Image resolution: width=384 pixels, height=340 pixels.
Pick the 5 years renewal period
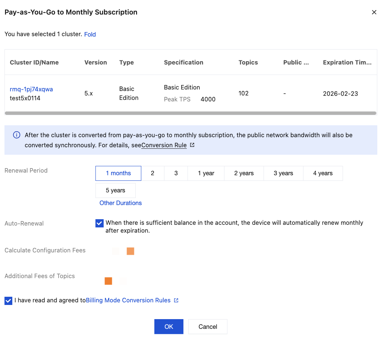point(116,191)
